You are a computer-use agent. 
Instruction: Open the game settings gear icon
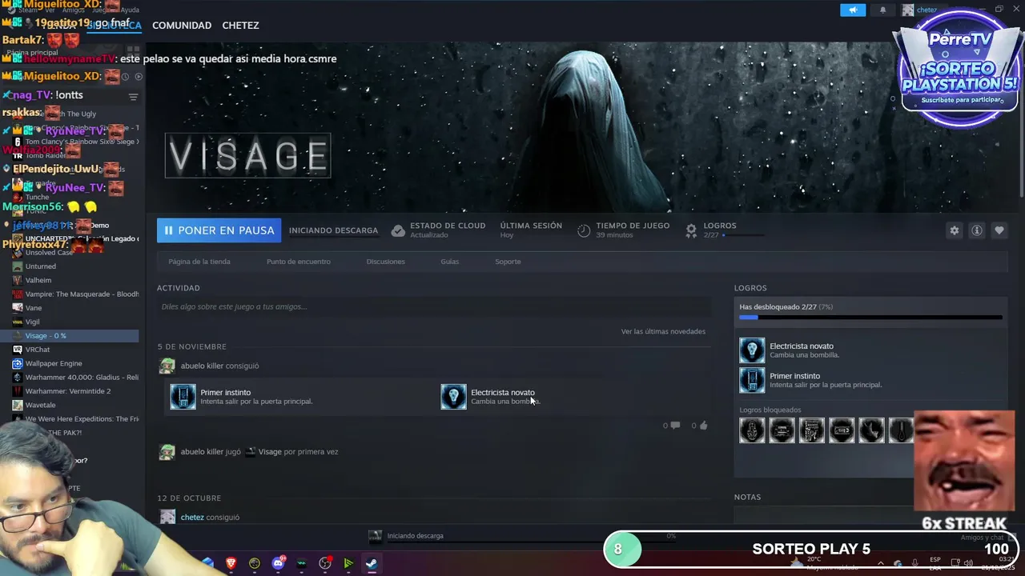coord(954,230)
